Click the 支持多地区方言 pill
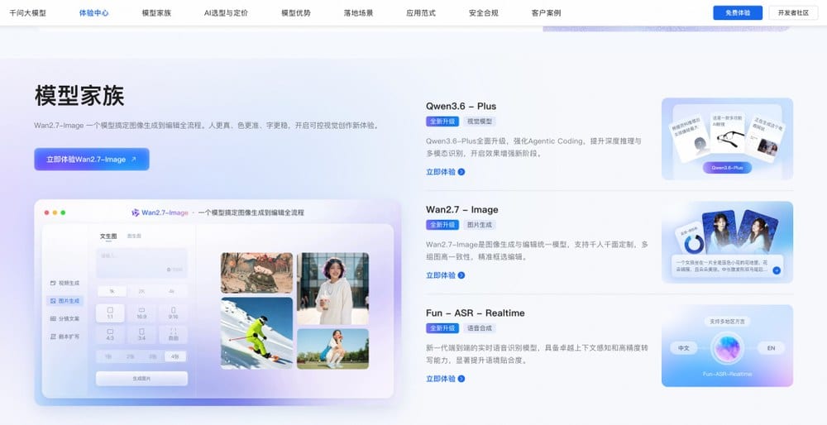Image resolution: width=827 pixels, height=425 pixels. click(x=727, y=321)
